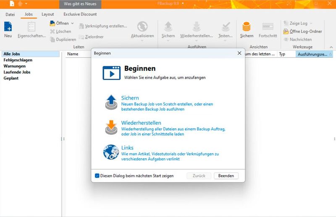
Task: Uncheck Diesen Dialog beim nächsten Start zeigen
Action: click(97, 176)
